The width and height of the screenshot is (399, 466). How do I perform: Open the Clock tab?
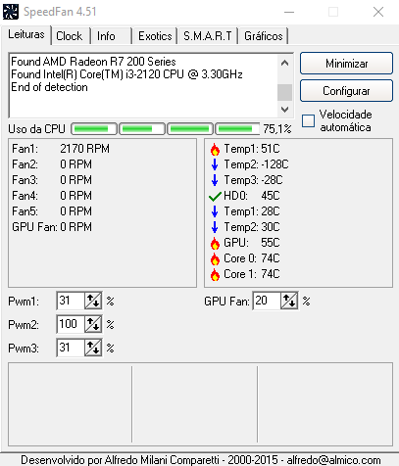(70, 36)
